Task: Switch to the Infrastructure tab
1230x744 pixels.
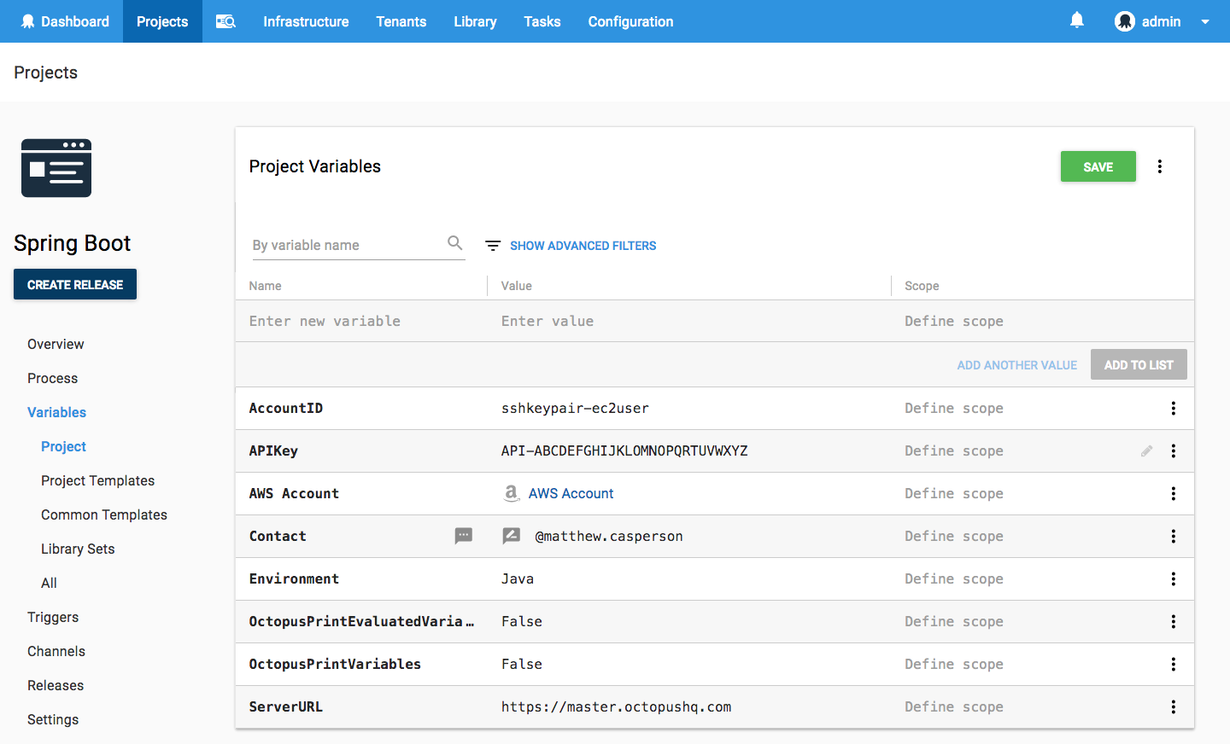Action: click(305, 21)
